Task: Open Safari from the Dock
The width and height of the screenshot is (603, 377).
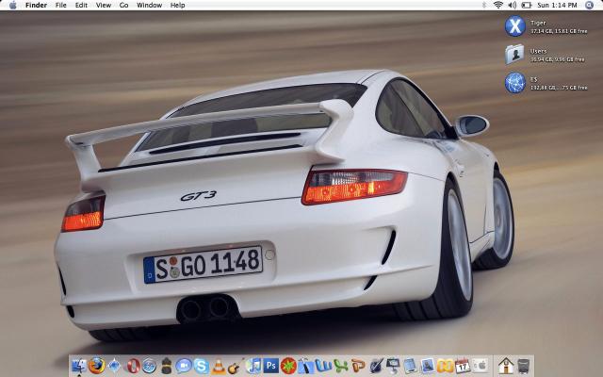Action: point(149,366)
